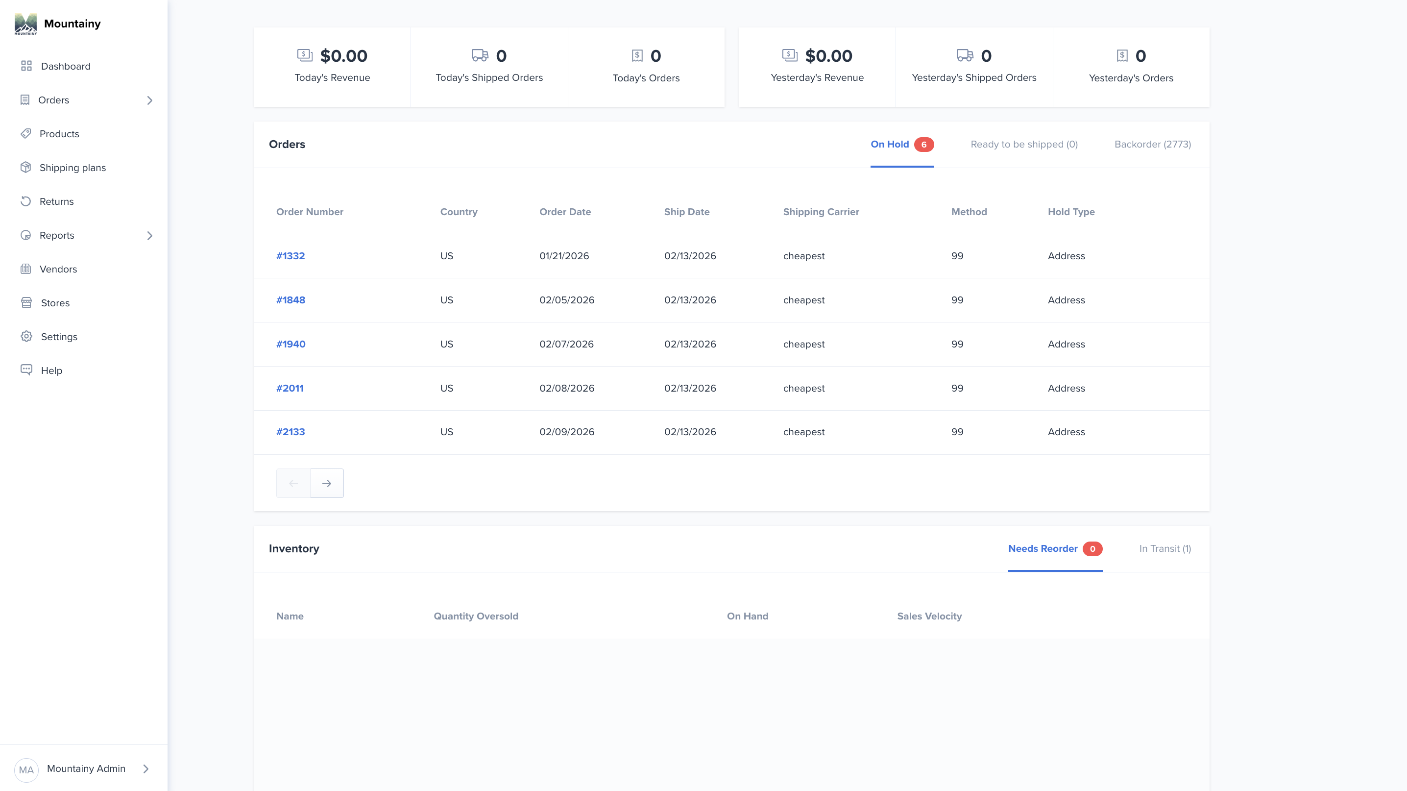The image size is (1407, 791).
Task: Expand the Reports sidebar submenu chevron
Action: 149,236
